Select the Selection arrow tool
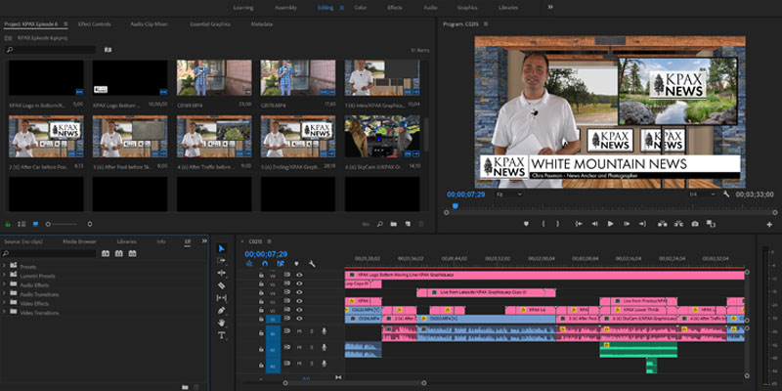The width and height of the screenshot is (782, 391). tap(222, 248)
